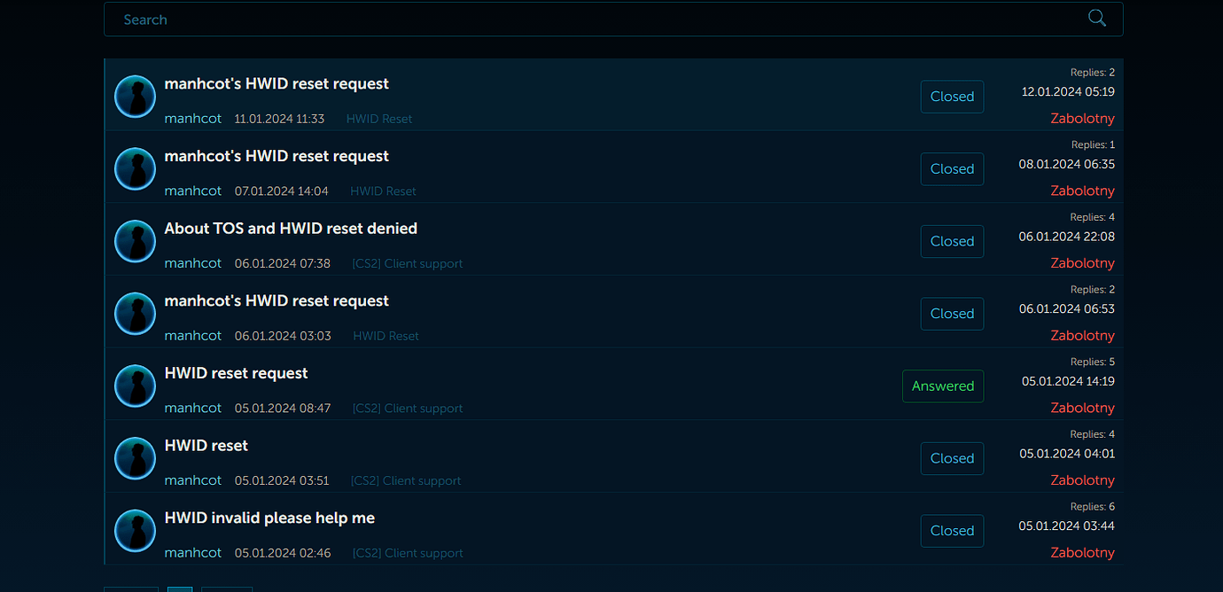Click Zabolotny on the 08.01.2024 06:35 reply
Viewport: 1223px width, 592px height.
[x=1082, y=191]
